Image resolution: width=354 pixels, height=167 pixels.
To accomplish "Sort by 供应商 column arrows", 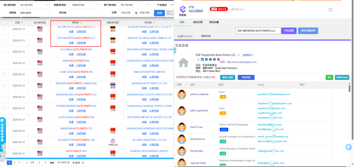I will tap(154, 23).
